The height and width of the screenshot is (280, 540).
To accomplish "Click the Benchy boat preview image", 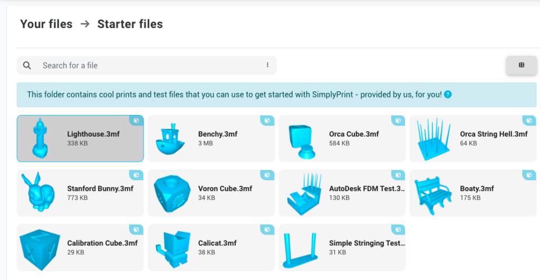I will click(x=170, y=139).
